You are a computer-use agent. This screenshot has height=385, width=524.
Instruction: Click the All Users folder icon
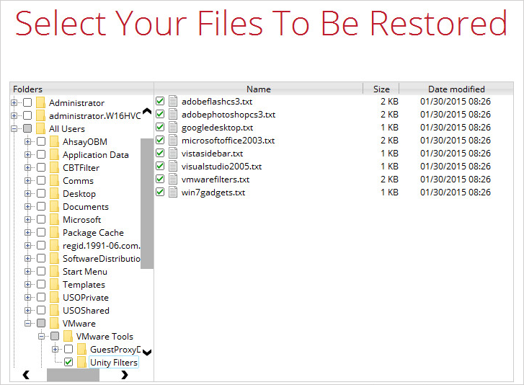pyautogui.click(x=40, y=129)
